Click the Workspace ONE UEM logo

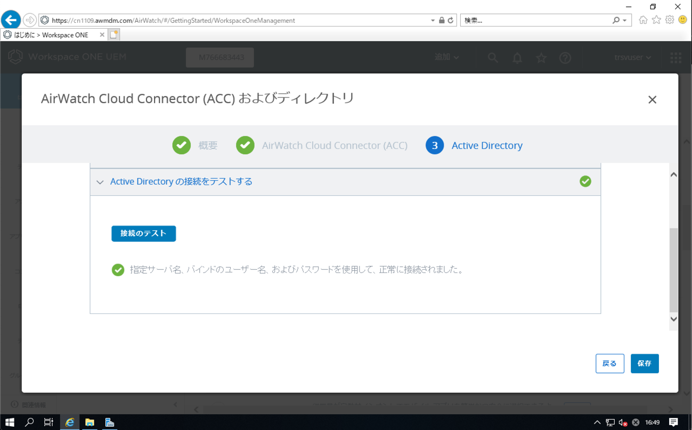click(x=68, y=57)
